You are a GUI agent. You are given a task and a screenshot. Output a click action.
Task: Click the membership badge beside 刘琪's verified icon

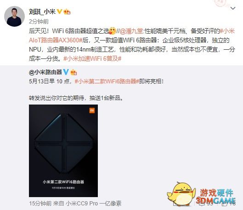coord(67,12)
